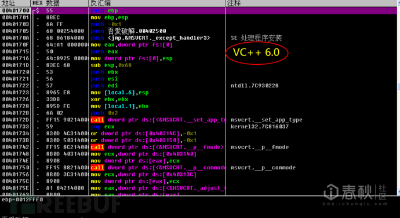Image resolution: width=400 pixels, height=218 pixels.
Task: Click address 00401716
Action: click(x=16, y=58)
